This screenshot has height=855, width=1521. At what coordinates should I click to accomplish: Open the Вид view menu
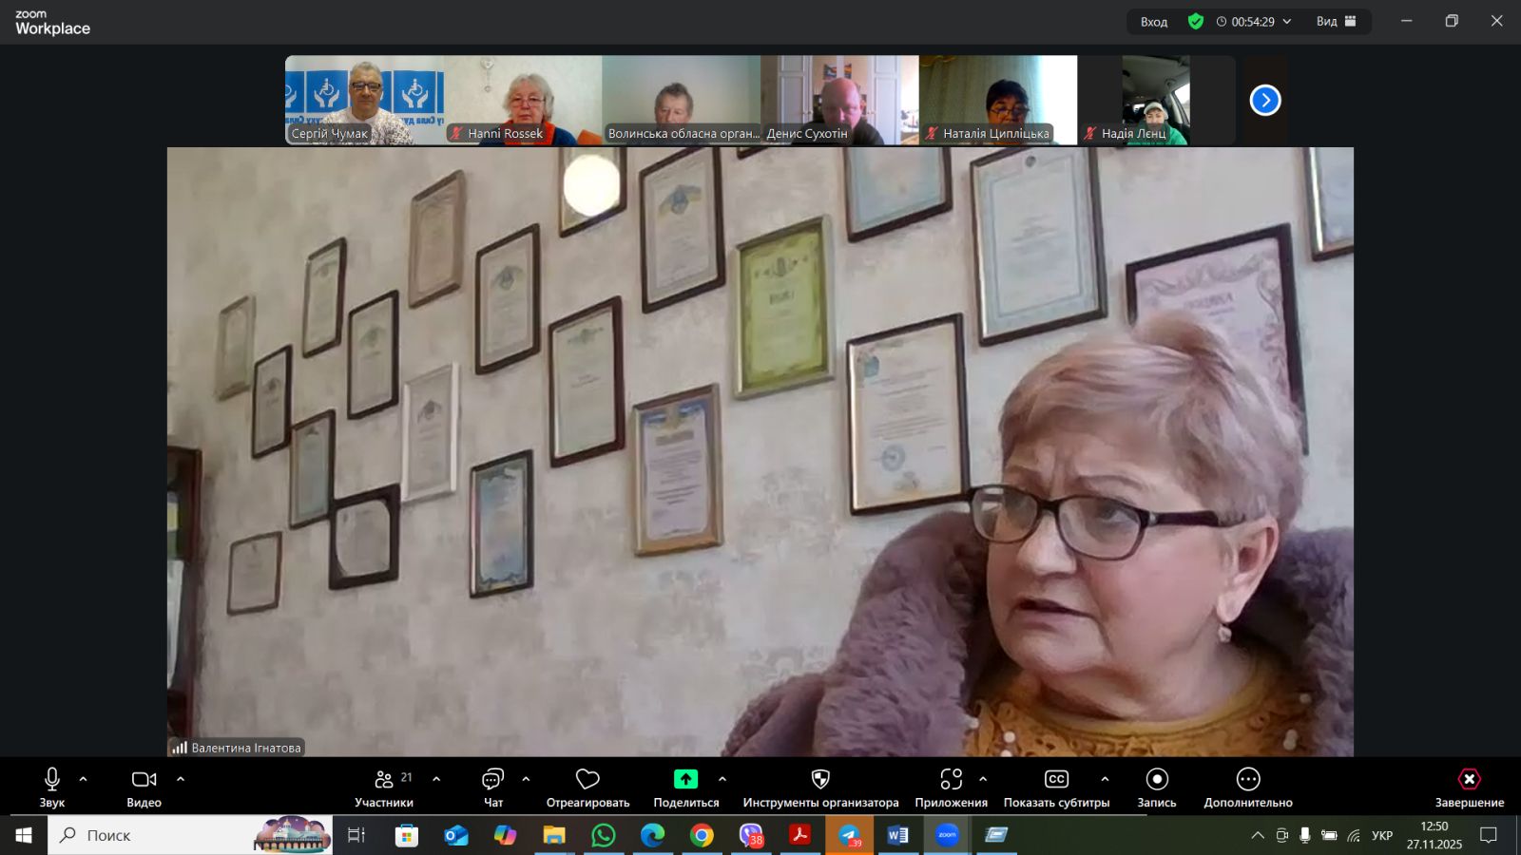point(1336,22)
